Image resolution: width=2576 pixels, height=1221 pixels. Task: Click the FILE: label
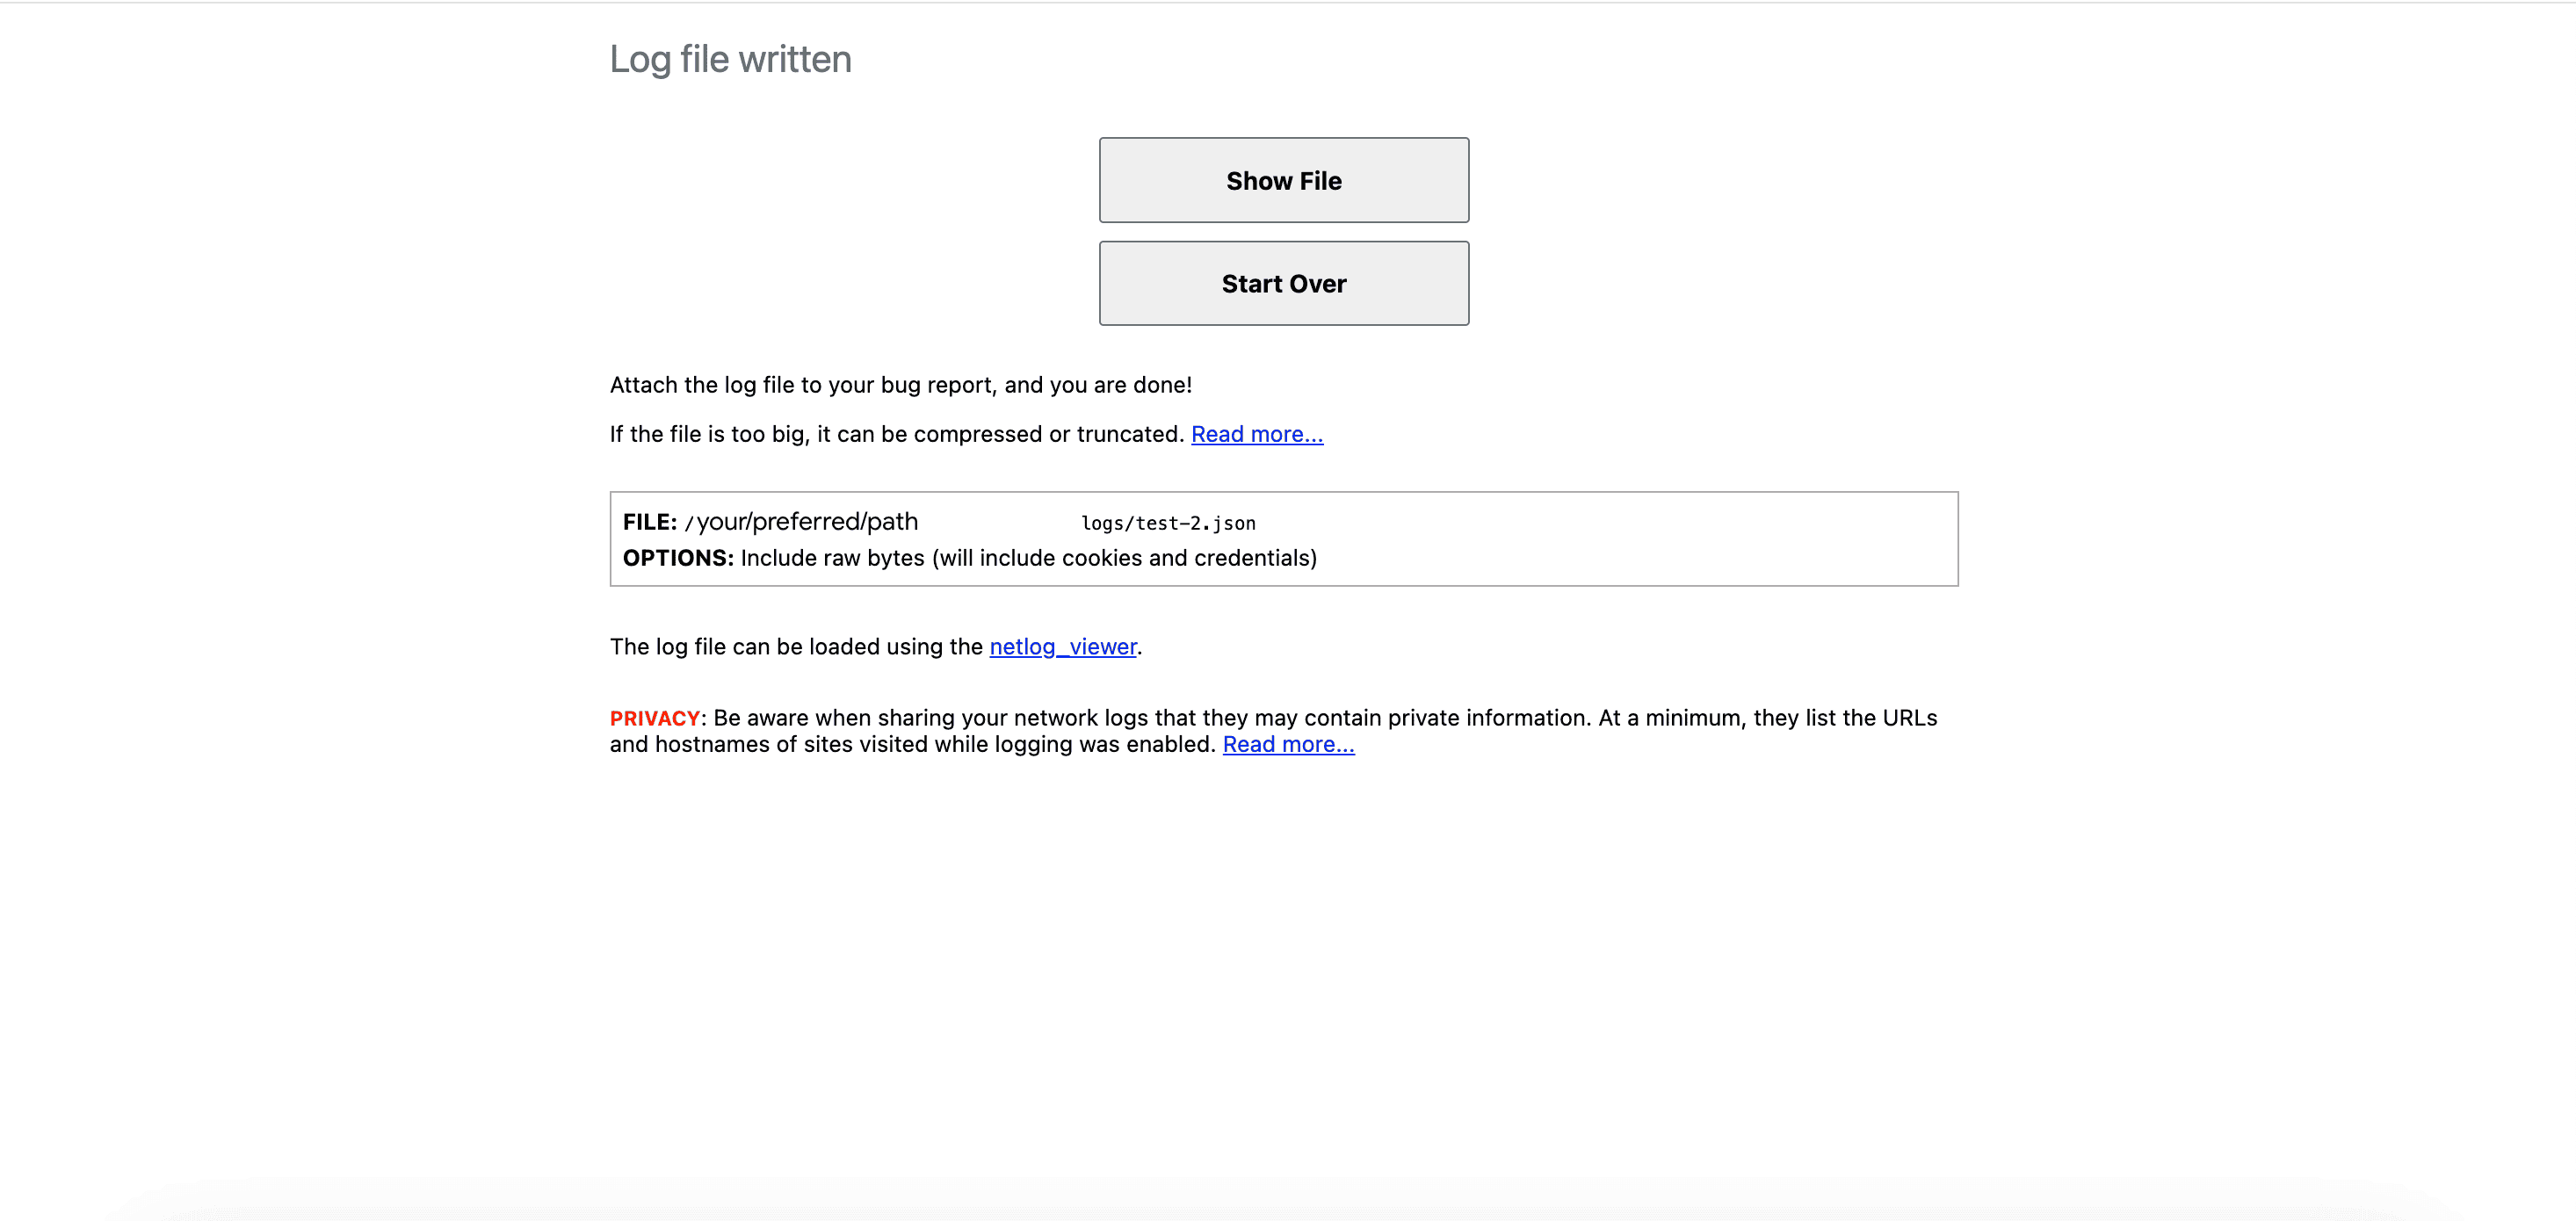click(x=650, y=522)
